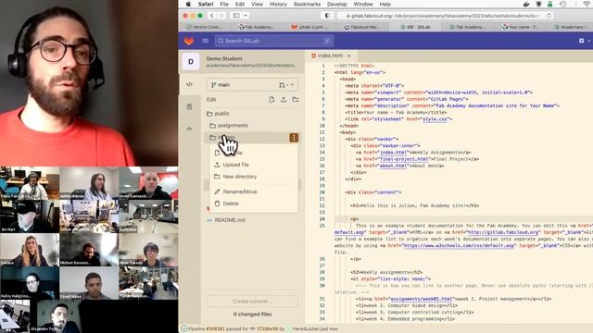Collapse the public folder
593x333 pixels.
(218, 113)
